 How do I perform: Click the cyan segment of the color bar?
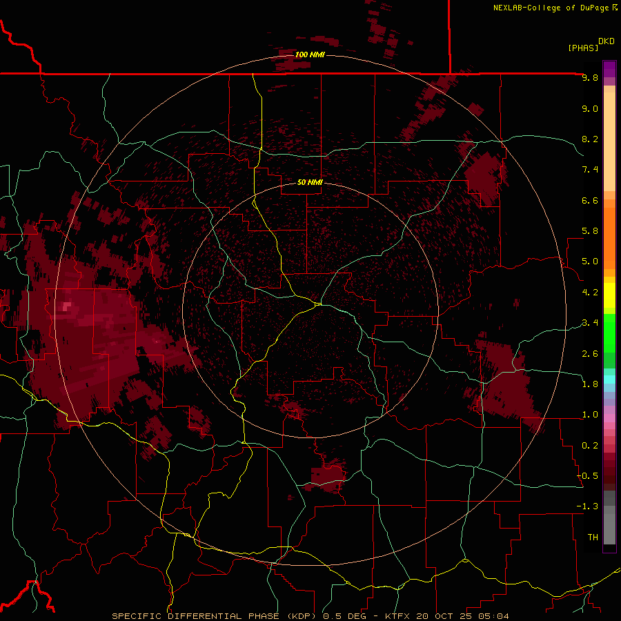[x=609, y=379]
